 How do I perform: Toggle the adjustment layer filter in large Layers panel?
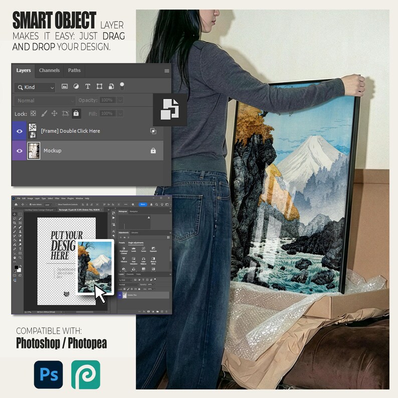[76, 87]
